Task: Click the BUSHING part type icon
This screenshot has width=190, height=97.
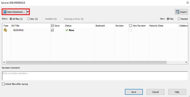Action: pyautogui.click(x=5, y=30)
